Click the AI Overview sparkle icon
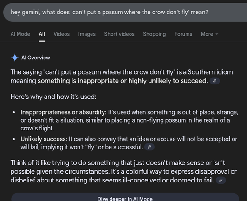 [15, 58]
